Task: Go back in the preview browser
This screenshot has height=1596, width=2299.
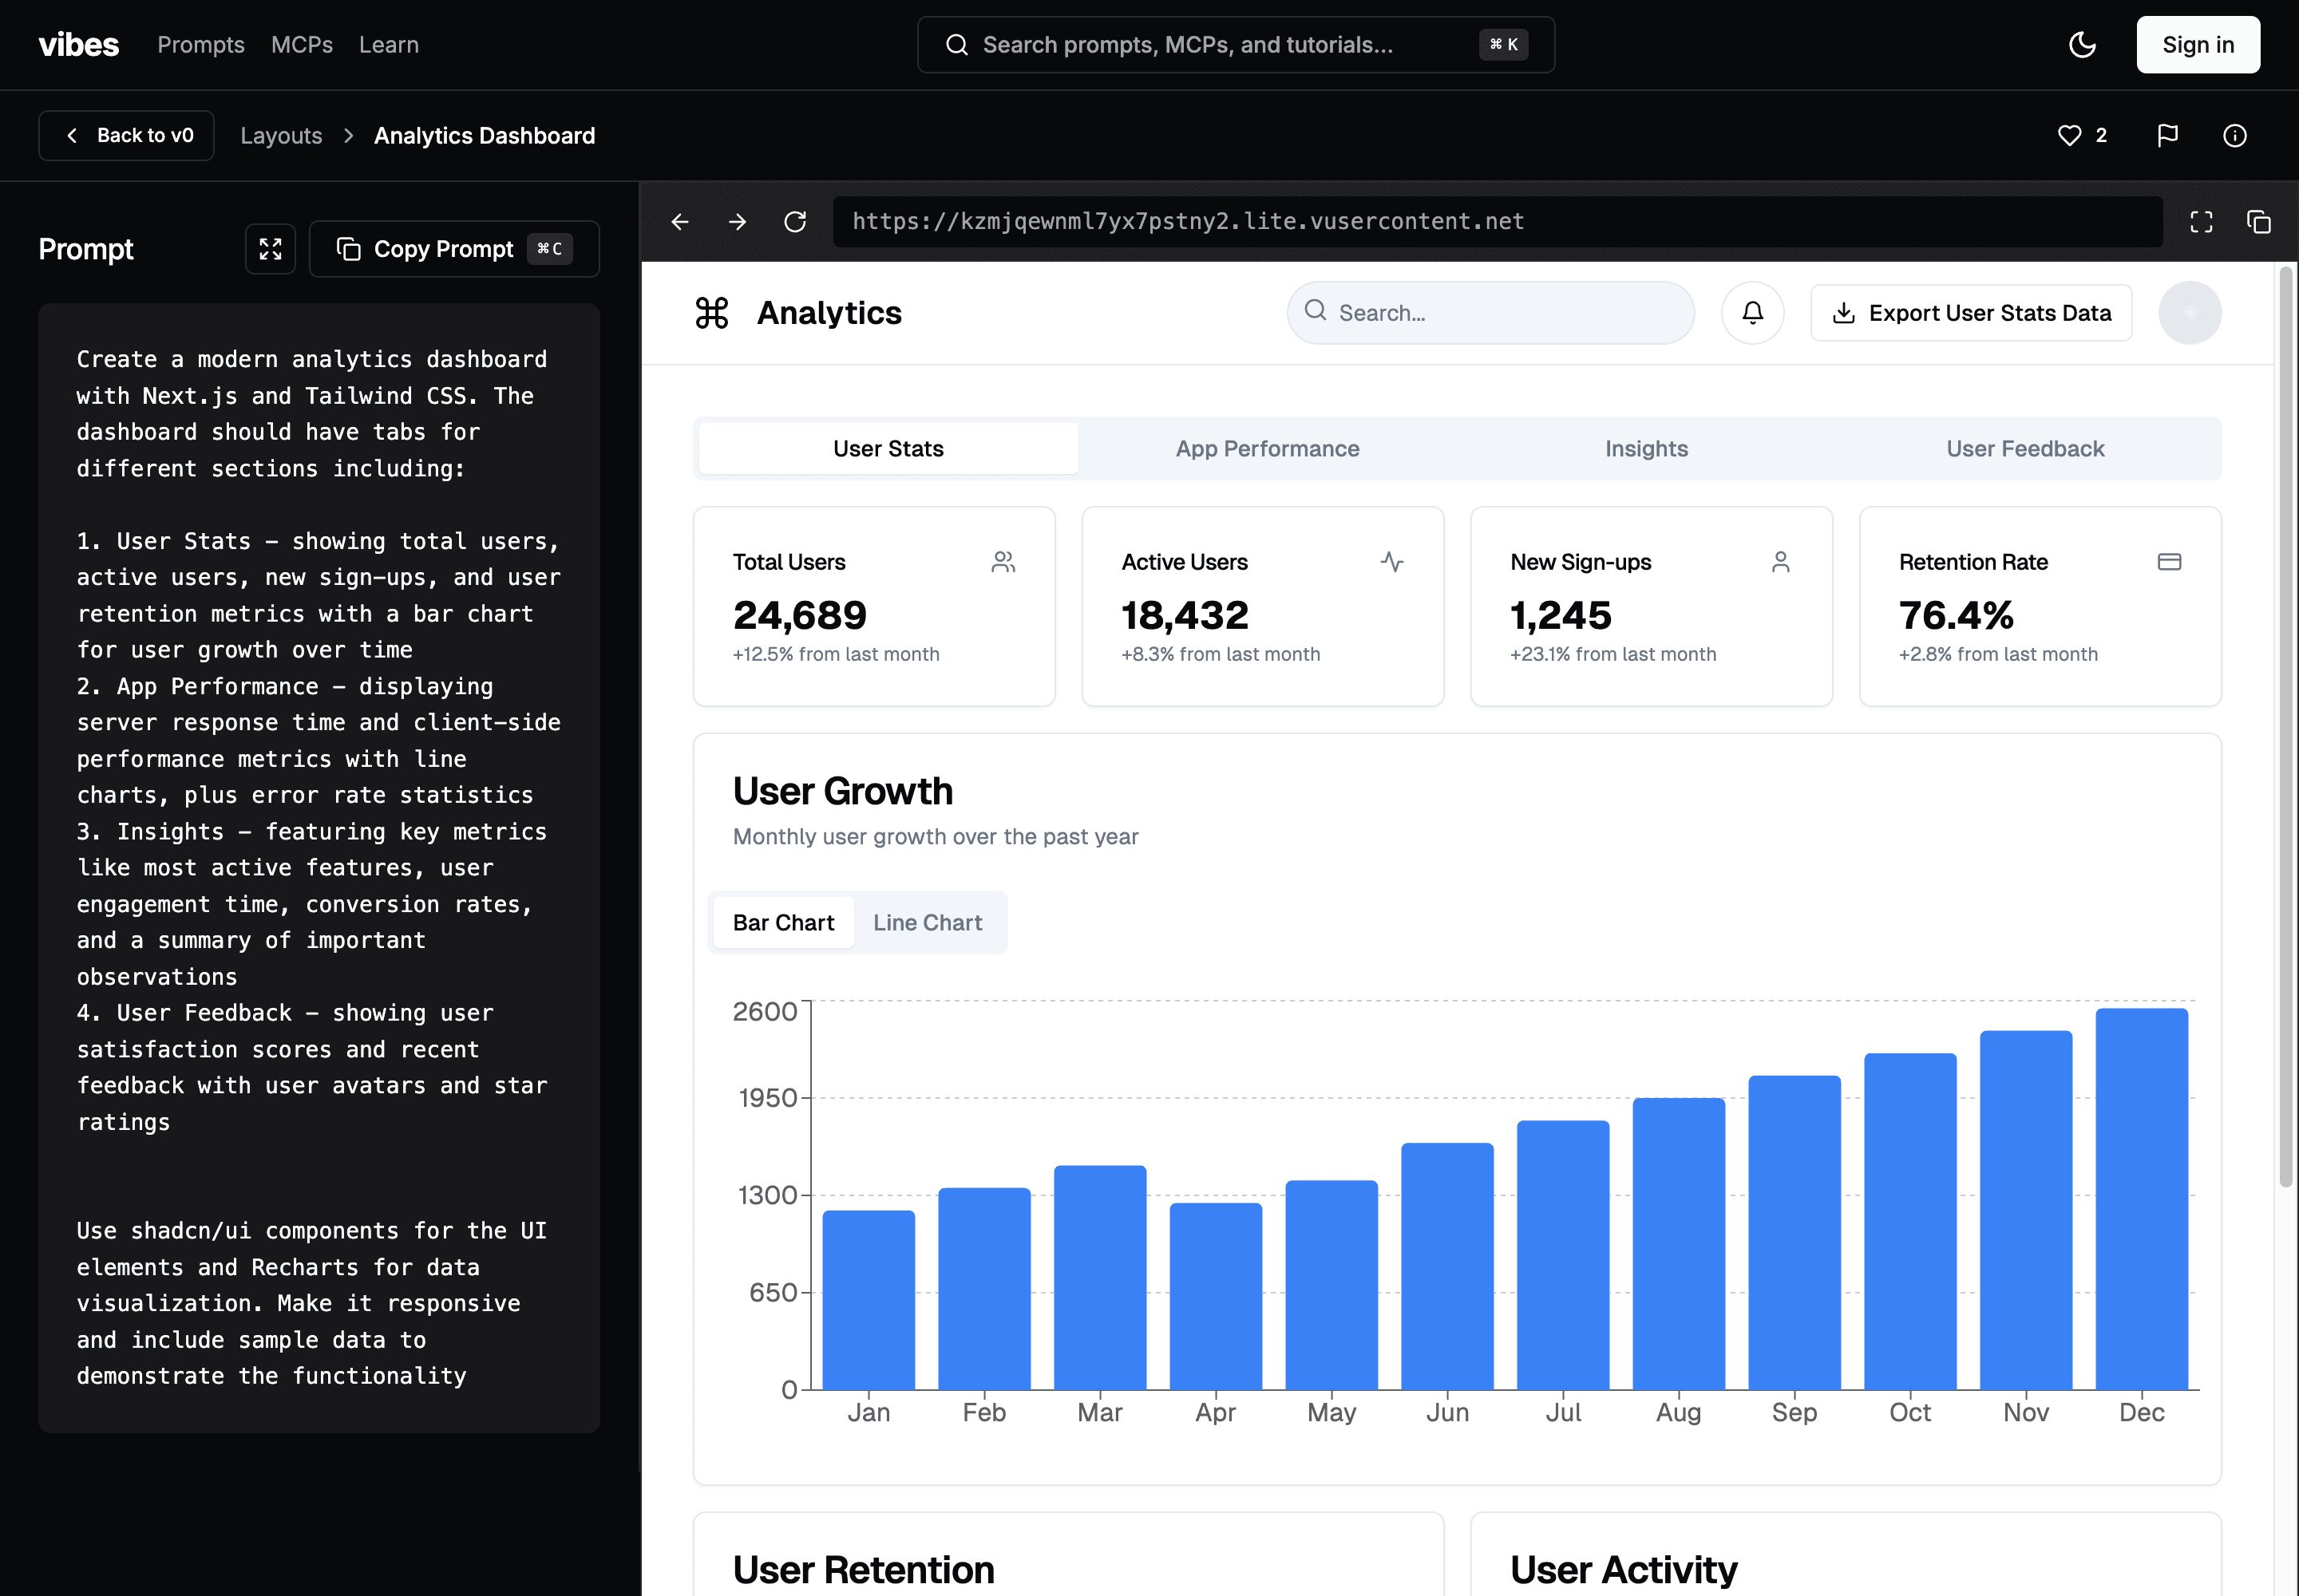Action: pyautogui.click(x=680, y=222)
